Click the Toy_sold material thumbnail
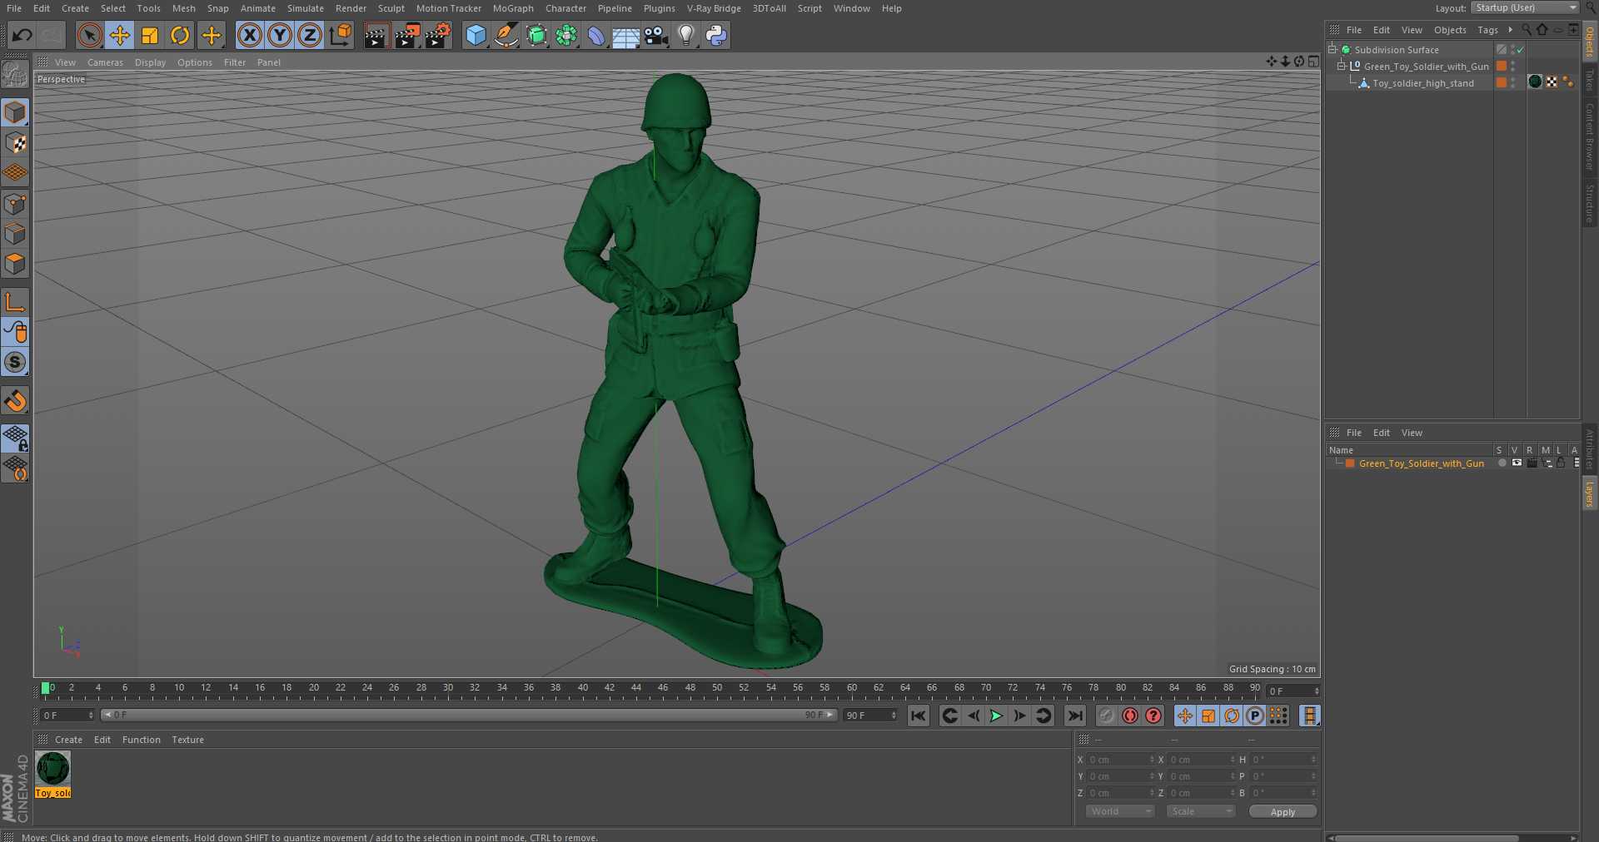This screenshot has width=1599, height=842. click(53, 769)
